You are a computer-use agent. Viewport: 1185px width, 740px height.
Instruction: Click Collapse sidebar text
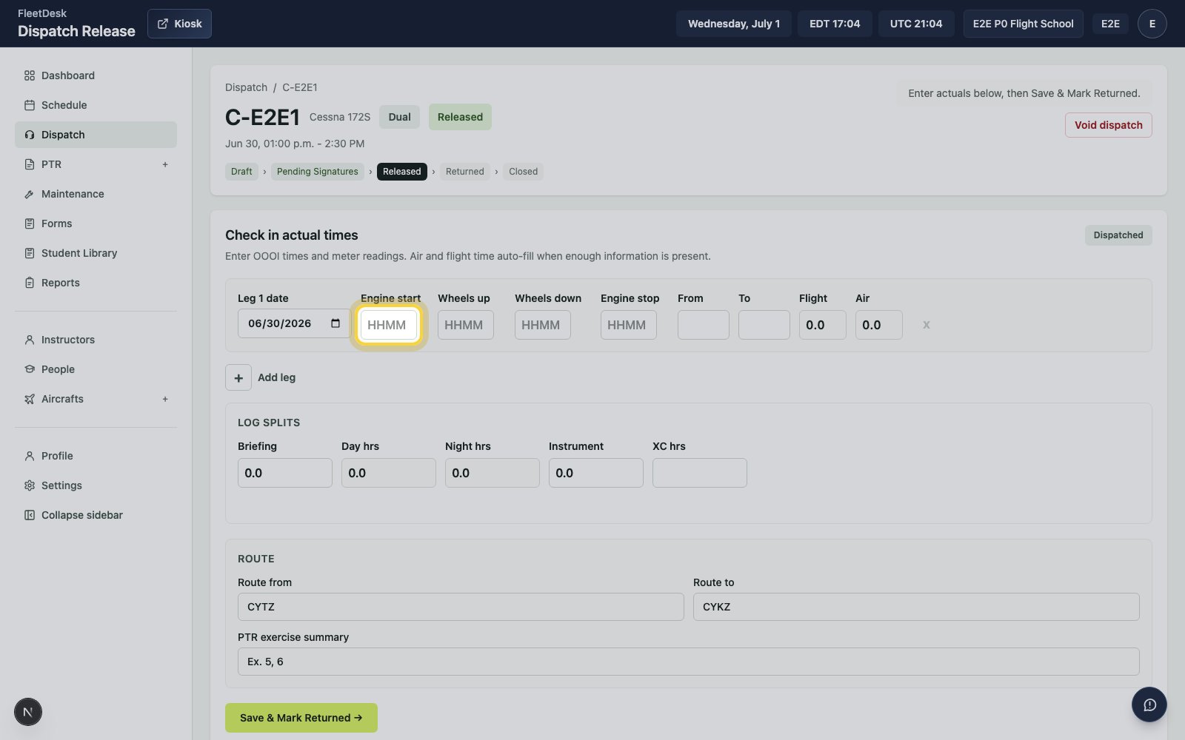tap(82, 515)
